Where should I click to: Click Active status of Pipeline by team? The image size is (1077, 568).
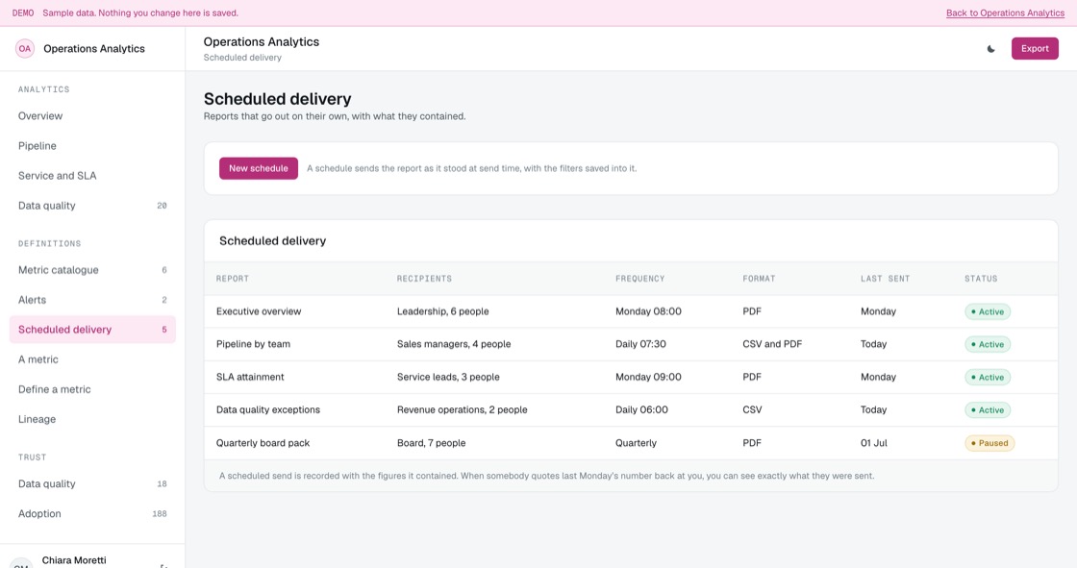987,344
